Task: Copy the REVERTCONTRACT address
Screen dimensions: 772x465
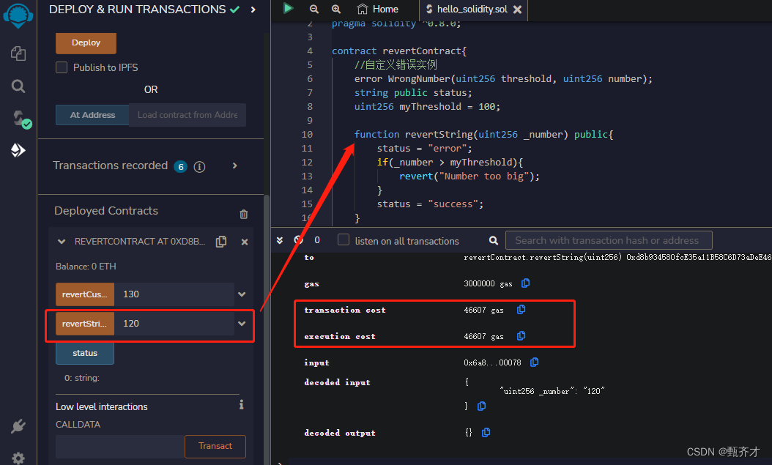Action: (x=221, y=242)
